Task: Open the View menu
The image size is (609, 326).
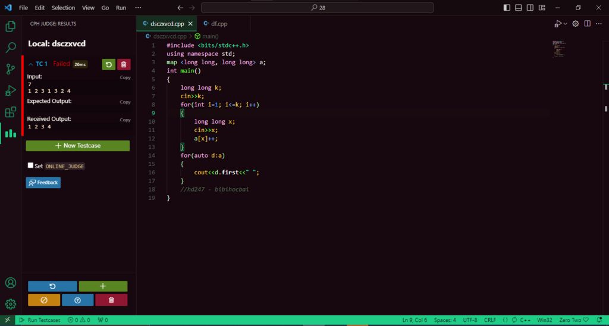Action: (88, 8)
